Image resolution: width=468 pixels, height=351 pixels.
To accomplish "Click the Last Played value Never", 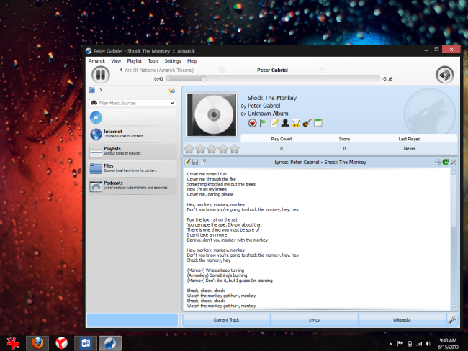I will tap(410, 148).
